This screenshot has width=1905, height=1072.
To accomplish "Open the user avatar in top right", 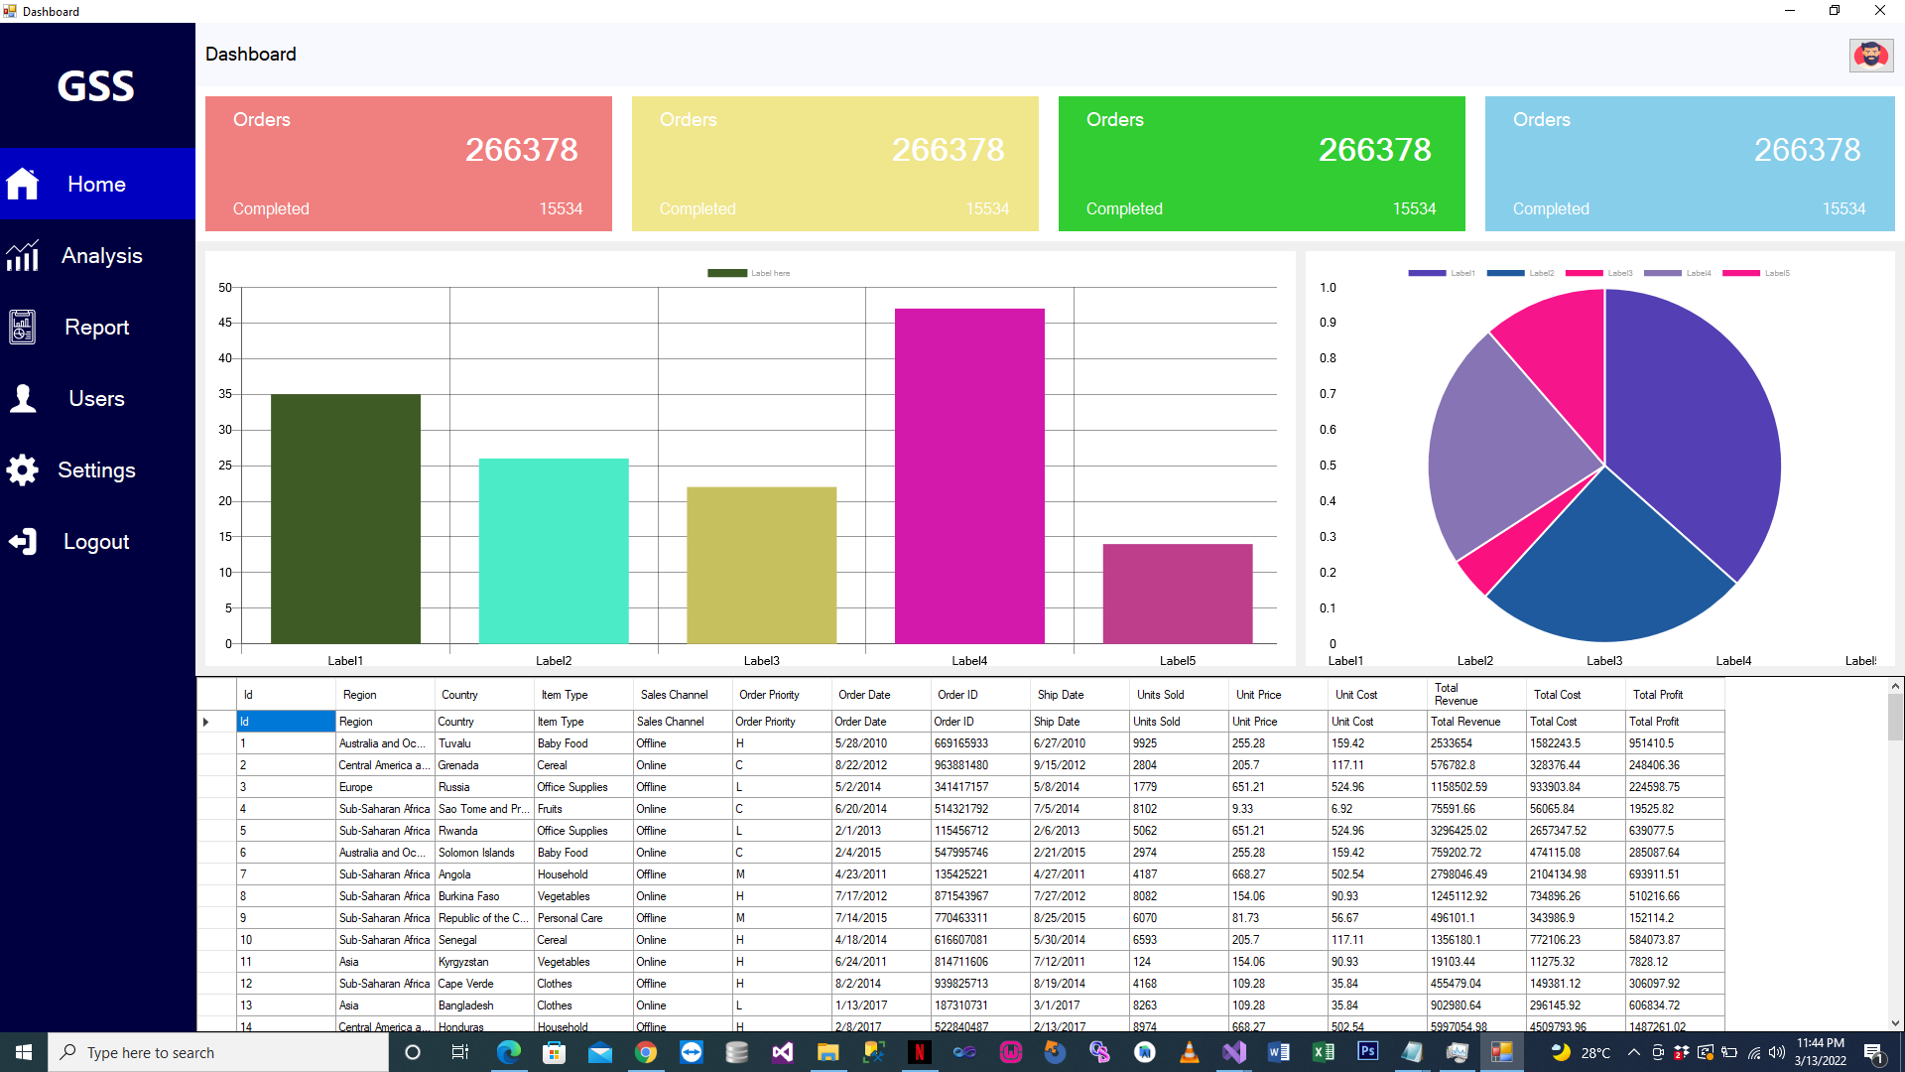I will (x=1870, y=55).
